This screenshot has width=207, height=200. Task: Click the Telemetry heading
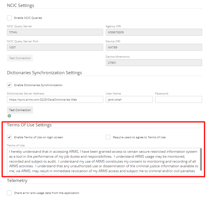(x=17, y=181)
